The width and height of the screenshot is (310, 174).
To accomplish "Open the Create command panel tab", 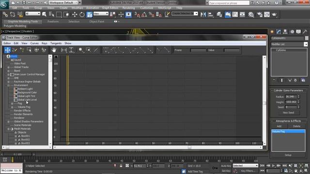I will coord(272,31).
